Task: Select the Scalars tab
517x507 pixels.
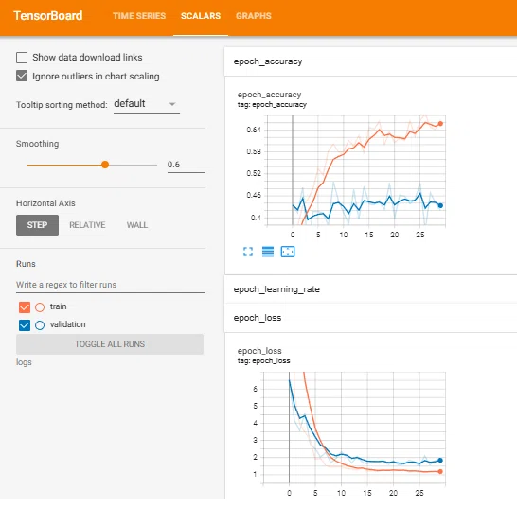Action: [x=201, y=16]
